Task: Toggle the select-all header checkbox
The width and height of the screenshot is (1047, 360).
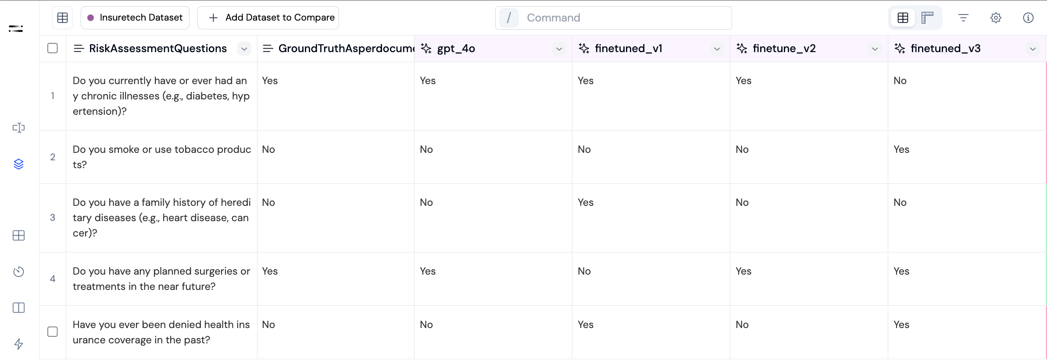Action: [x=53, y=48]
